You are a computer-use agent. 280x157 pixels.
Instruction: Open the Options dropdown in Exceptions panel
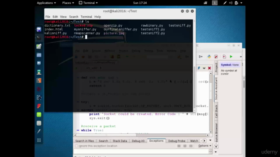tap(205, 146)
